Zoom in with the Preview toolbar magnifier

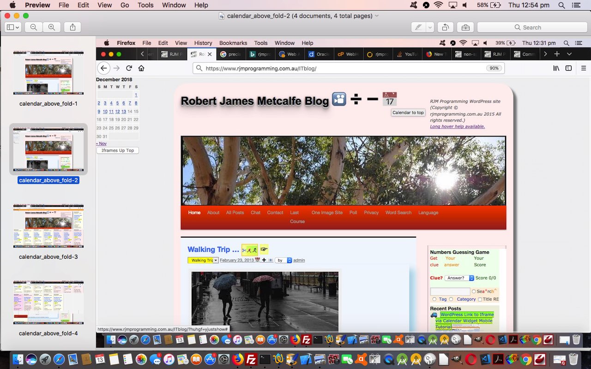click(x=51, y=27)
